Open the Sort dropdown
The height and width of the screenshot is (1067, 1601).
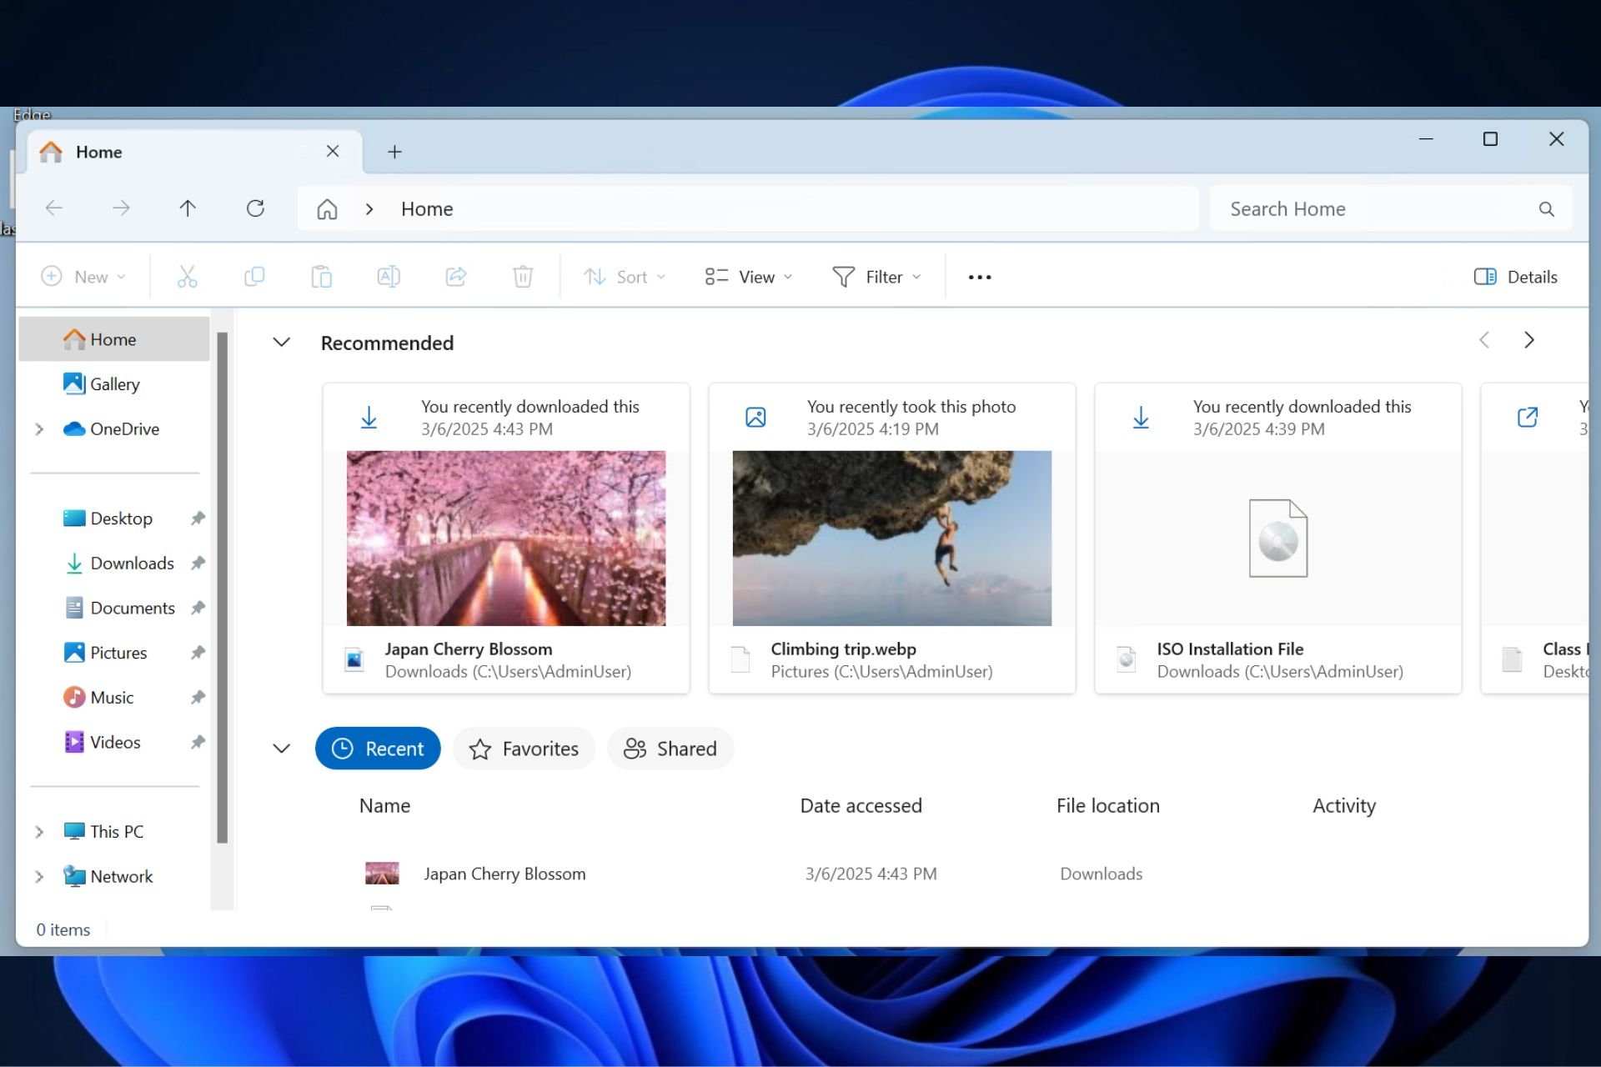(x=625, y=277)
